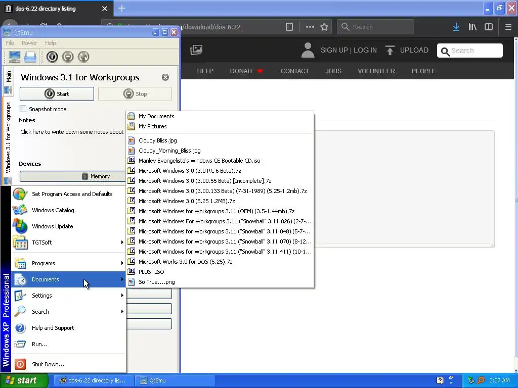Screen dimensions: 518x388
Task: Click the Windows Start button
Action: click(x=24, y=380)
